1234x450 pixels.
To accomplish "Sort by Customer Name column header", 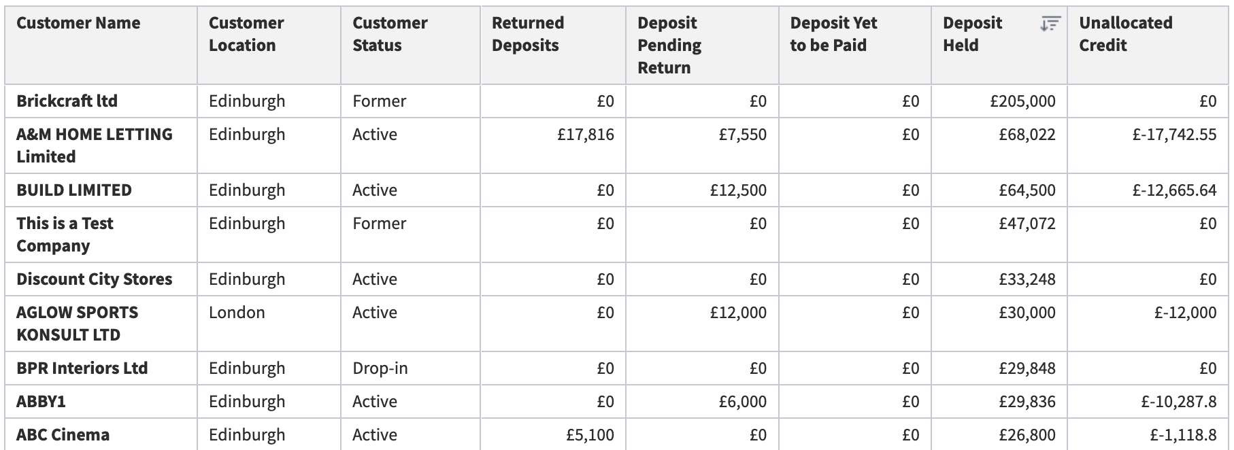I will pos(78,22).
